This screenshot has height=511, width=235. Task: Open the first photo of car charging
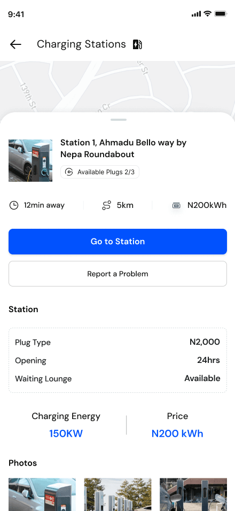tap(42, 494)
